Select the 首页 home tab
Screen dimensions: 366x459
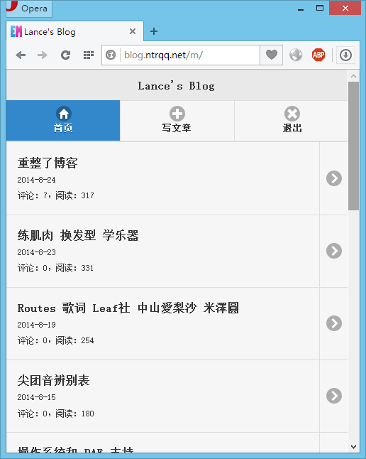tap(63, 120)
